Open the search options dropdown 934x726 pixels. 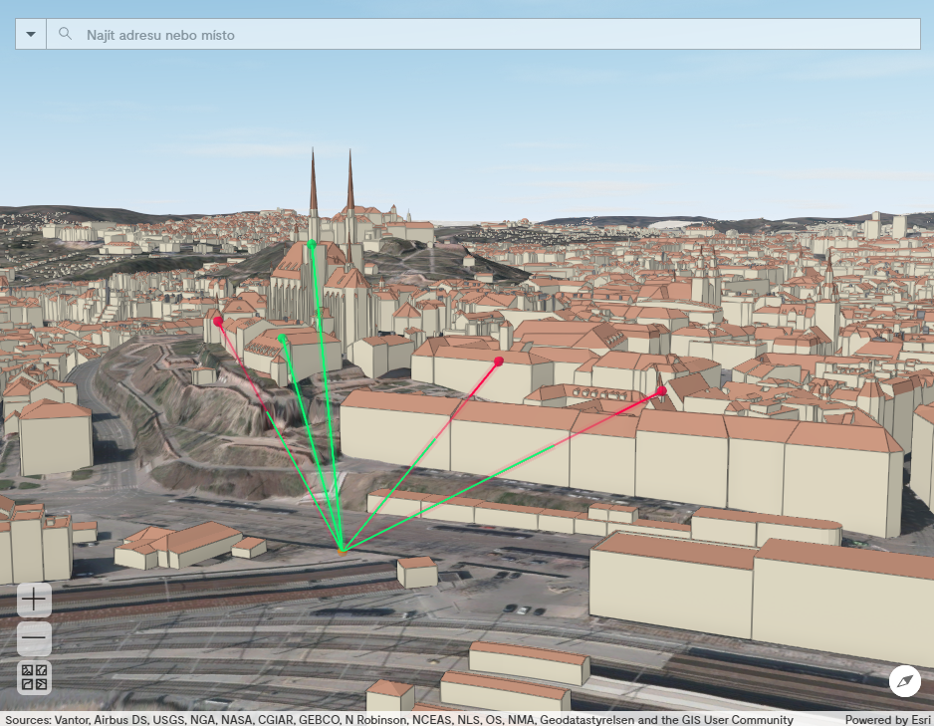30,33
